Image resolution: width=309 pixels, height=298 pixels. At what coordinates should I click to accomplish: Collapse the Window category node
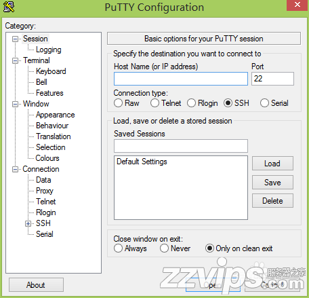pyautogui.click(x=15, y=105)
